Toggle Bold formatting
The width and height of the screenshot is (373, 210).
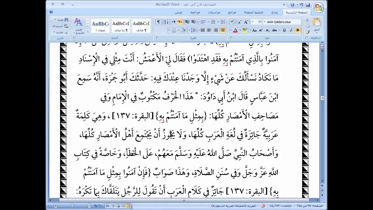pos(298,30)
